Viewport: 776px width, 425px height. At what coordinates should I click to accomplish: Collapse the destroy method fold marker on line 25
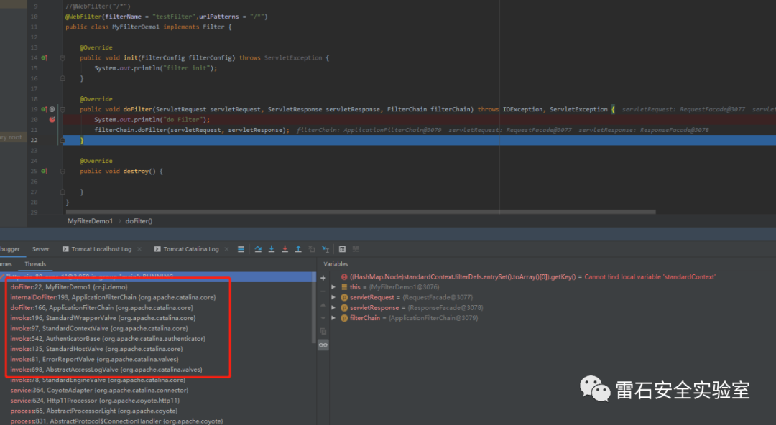click(x=63, y=171)
